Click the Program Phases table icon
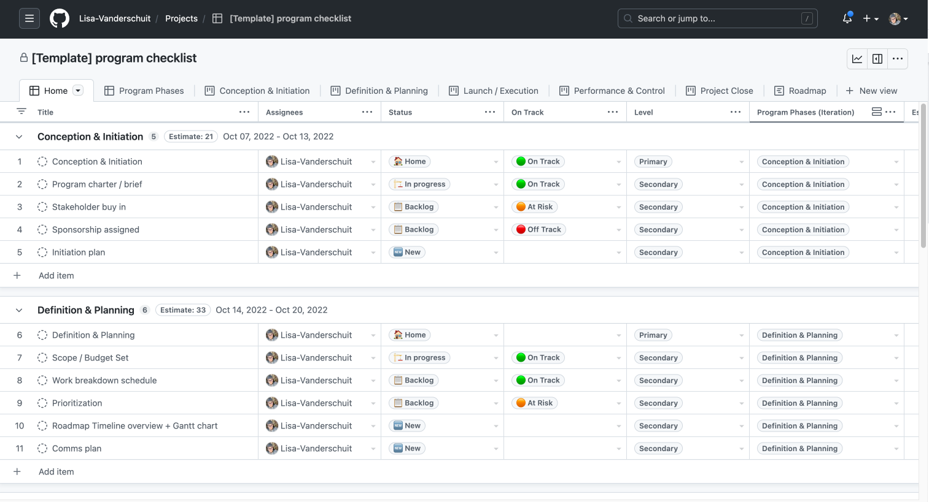This screenshot has height=502, width=929. pyautogui.click(x=109, y=91)
